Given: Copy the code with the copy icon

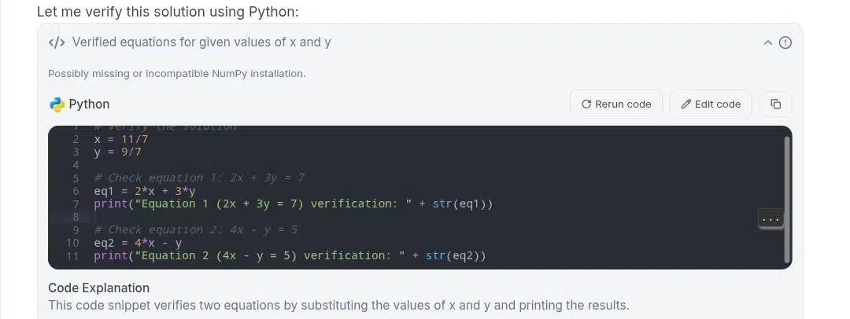Looking at the screenshot, I should coord(776,104).
